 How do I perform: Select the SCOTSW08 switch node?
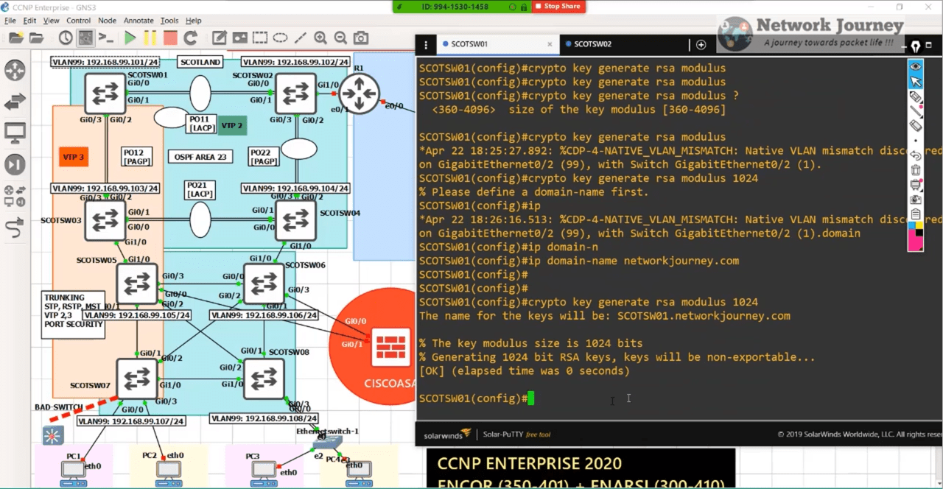(x=263, y=379)
